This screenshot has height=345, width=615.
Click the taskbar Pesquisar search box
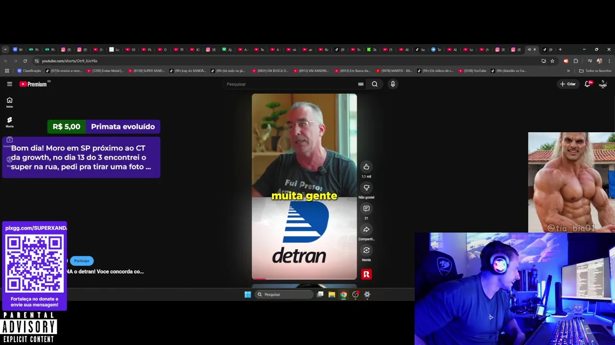click(284, 294)
